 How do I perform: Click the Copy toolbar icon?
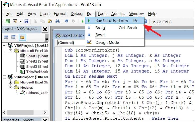[43, 21]
